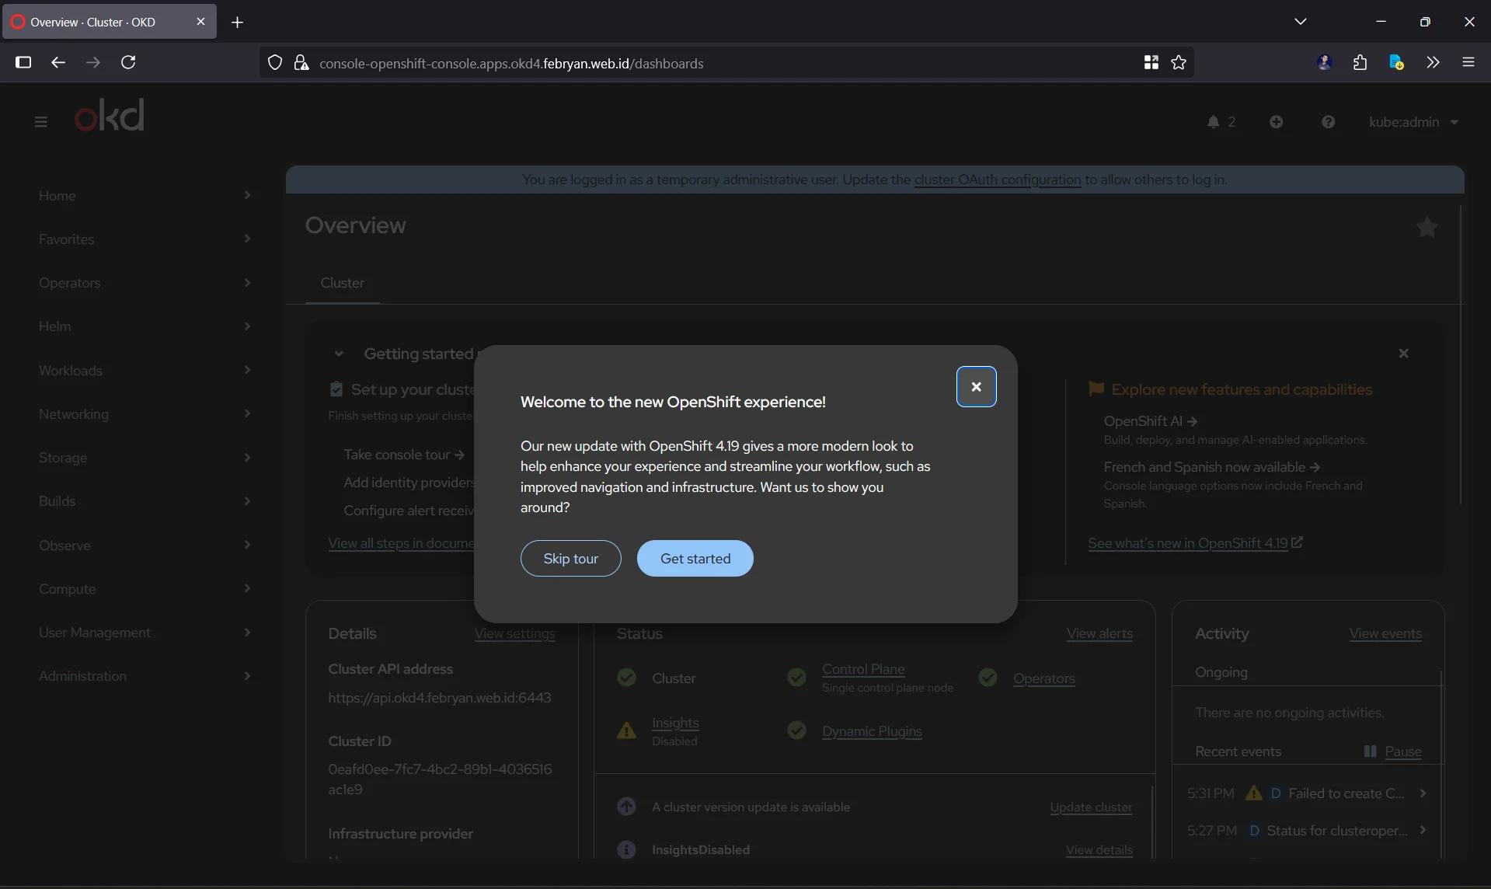The width and height of the screenshot is (1491, 889).
Task: Expand the Workloads navigation section
Action: click(x=145, y=371)
